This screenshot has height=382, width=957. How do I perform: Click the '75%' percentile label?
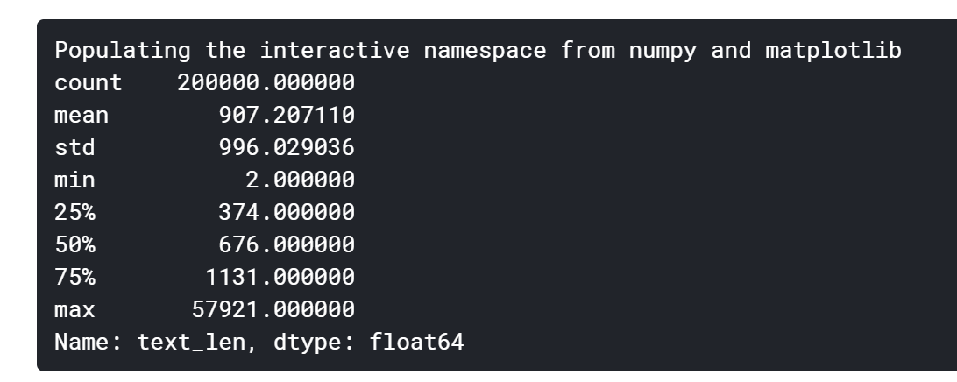tap(74, 277)
